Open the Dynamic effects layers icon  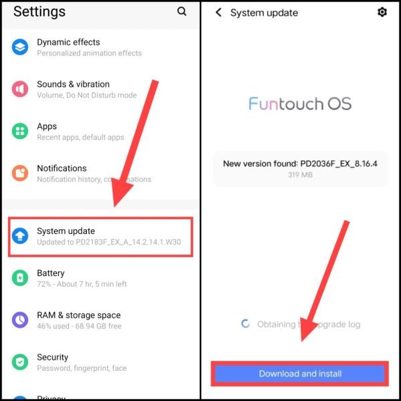(20, 47)
